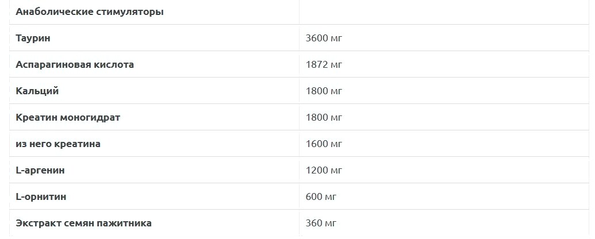Click the 'L-орнитин' row label
The image size is (595, 239).
[41, 196]
